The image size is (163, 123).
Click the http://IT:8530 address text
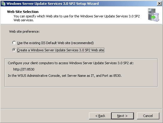tap(24, 69)
